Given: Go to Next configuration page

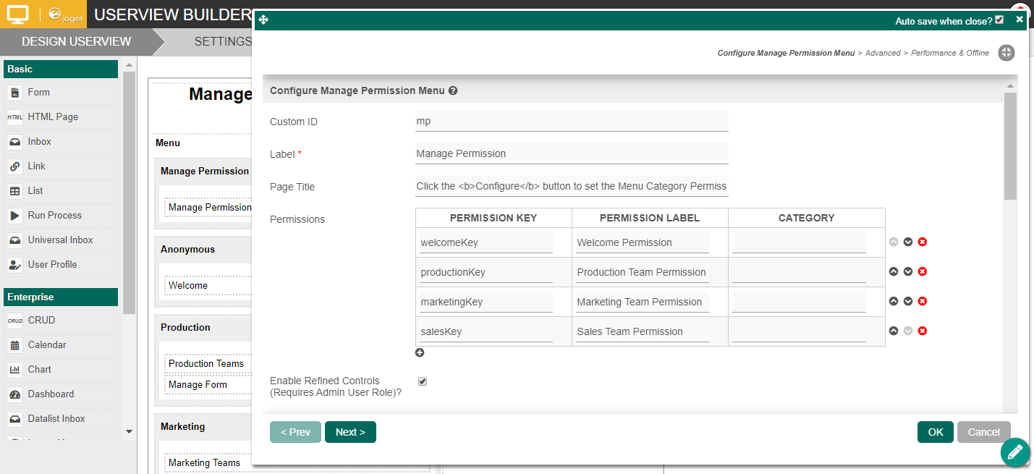Looking at the screenshot, I should coord(350,432).
